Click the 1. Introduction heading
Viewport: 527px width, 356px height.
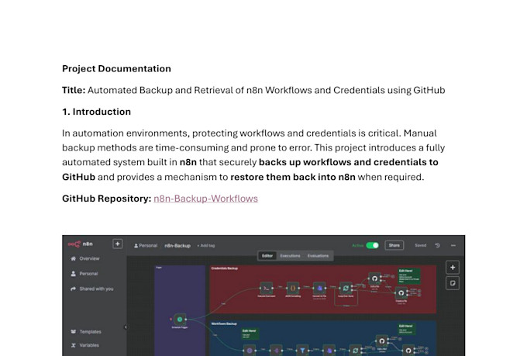pyautogui.click(x=96, y=112)
